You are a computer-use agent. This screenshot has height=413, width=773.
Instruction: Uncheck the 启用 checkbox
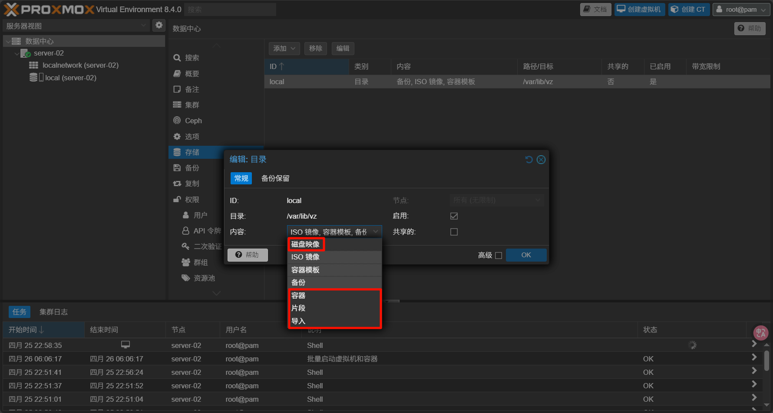[x=454, y=216]
